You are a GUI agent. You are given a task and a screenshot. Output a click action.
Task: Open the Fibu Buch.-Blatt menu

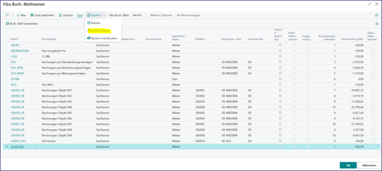point(119,15)
